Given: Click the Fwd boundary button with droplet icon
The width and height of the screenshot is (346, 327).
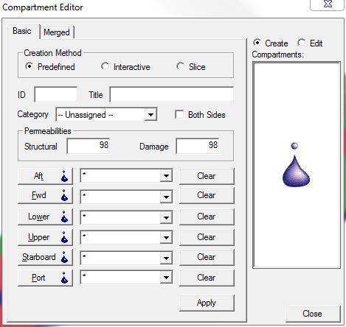Looking at the screenshot, I should click(x=46, y=195).
